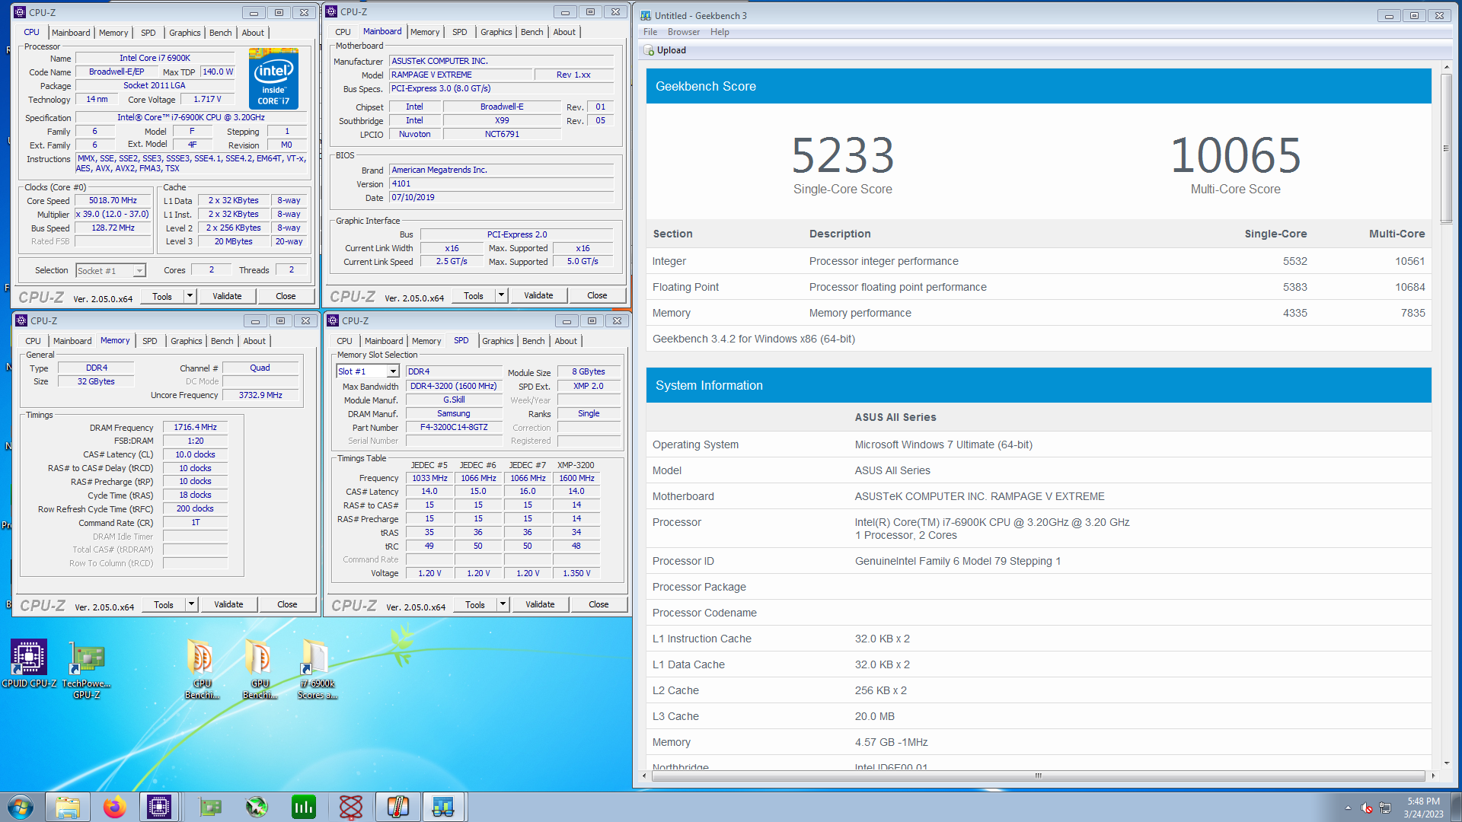Image resolution: width=1462 pixels, height=822 pixels.
Task: Click Validate in the CPU-Z SPD window
Action: 540,604
